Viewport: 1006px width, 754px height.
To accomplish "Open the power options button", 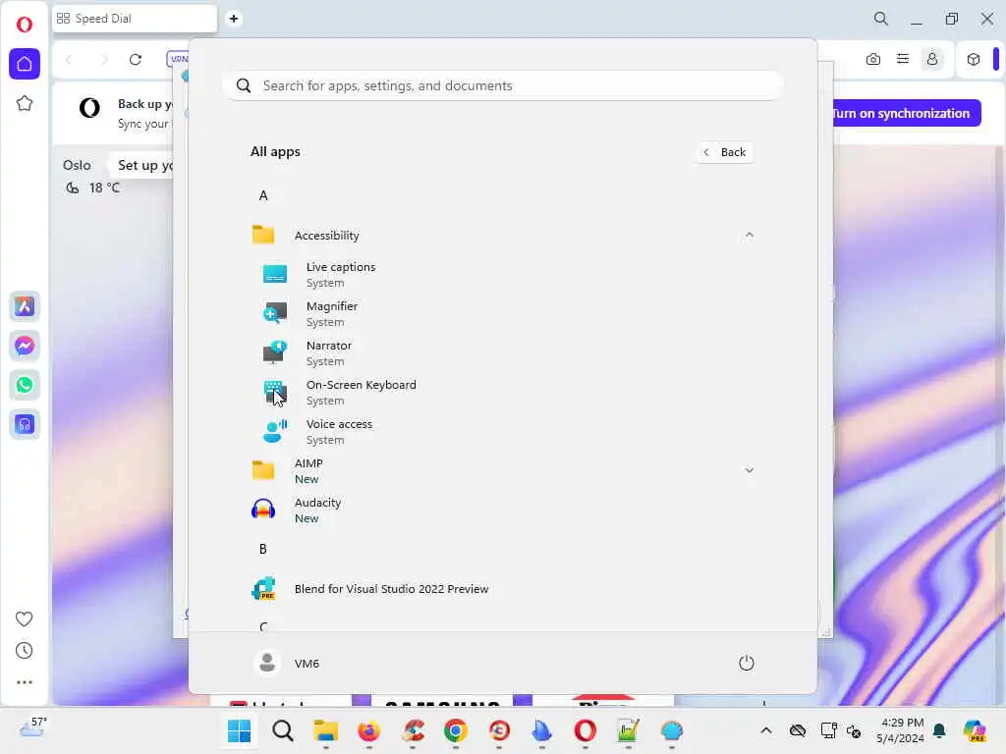I will [x=747, y=663].
